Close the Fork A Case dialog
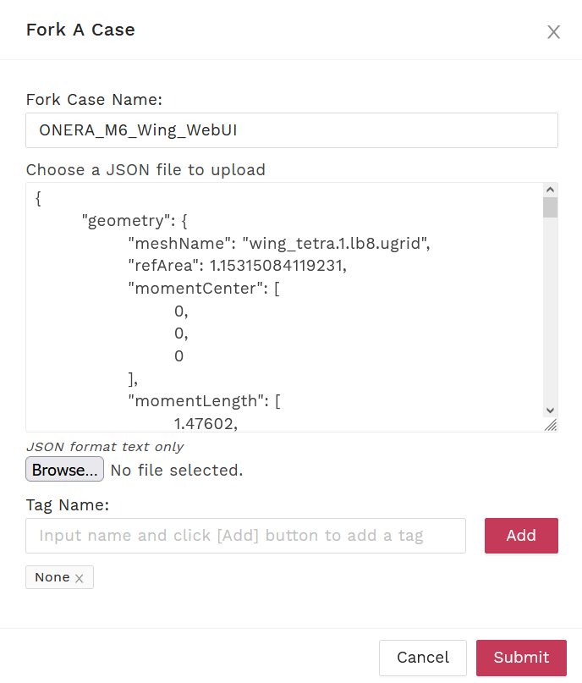Screen dimensions: 582x683 (553, 32)
